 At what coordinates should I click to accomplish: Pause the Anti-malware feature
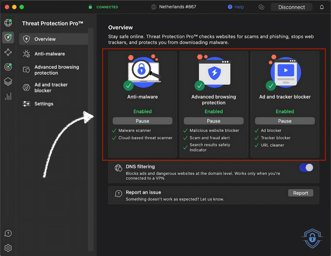click(143, 121)
